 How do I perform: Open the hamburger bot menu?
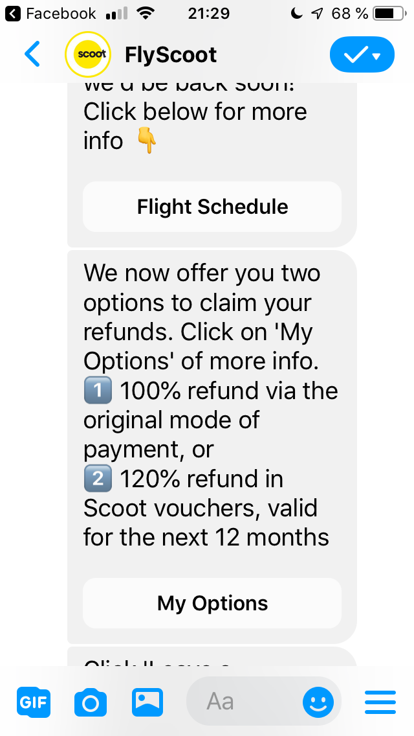[380, 702]
